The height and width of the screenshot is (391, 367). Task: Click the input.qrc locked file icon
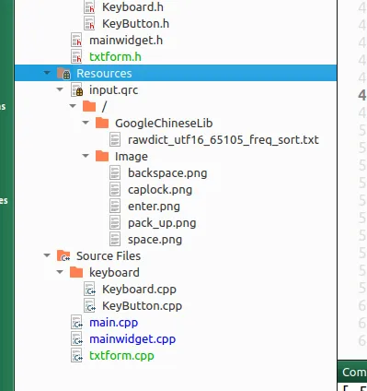pos(77,89)
